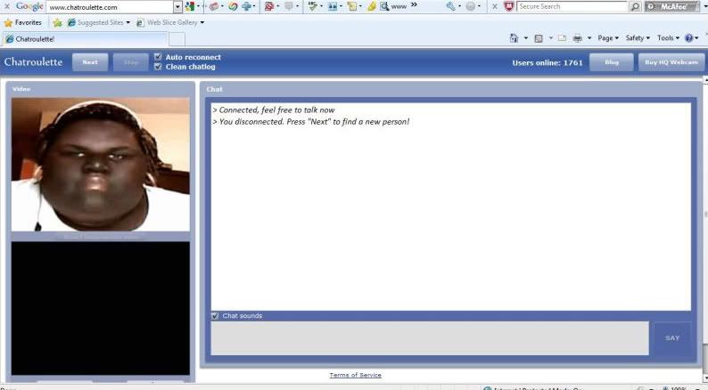
Task: Click the McAfee red shield icon
Action: tap(509, 6)
